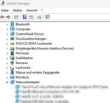Open the Aktion menu

[x=17, y=10]
